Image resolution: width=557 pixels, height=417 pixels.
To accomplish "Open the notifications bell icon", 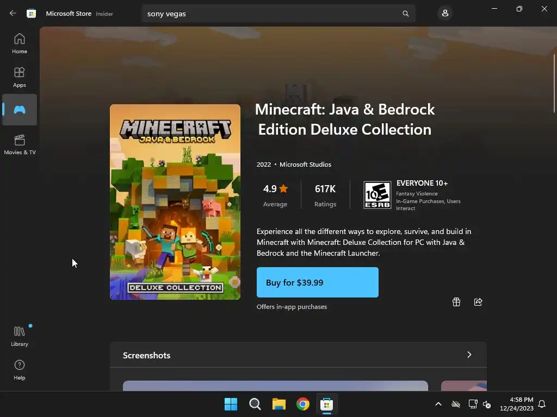I will coord(542,404).
